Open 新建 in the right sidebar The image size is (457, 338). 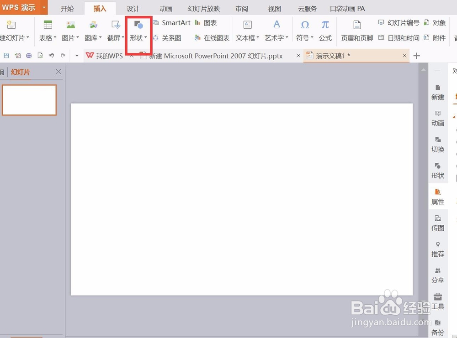click(438, 93)
